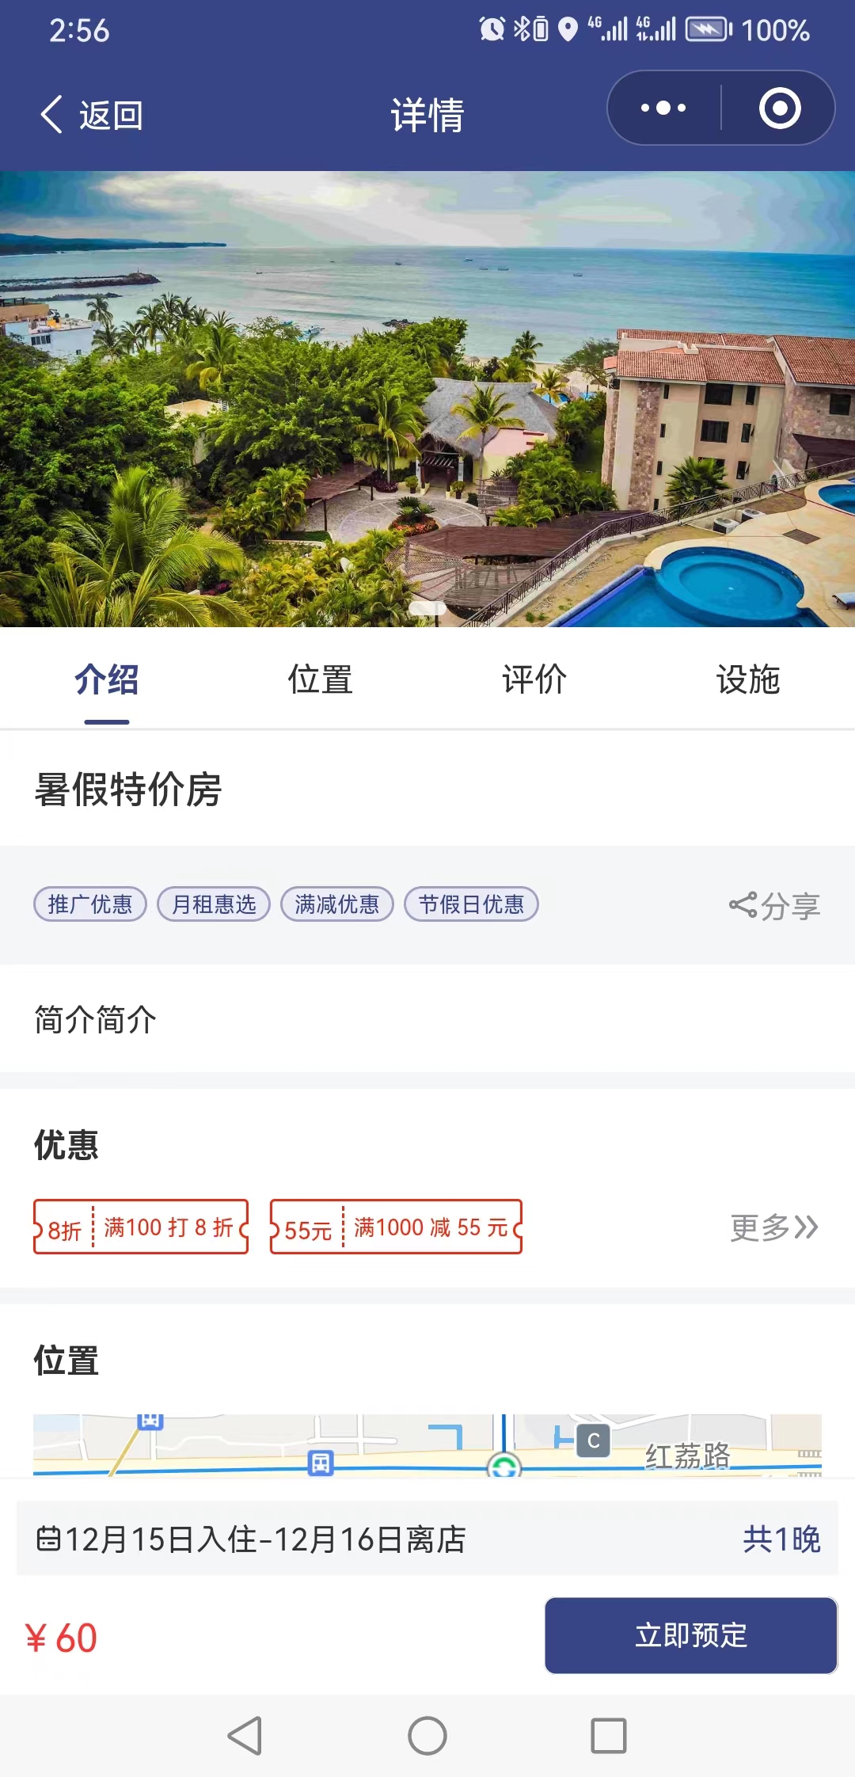Expand more coupons via 更多 chevrons
The width and height of the screenshot is (855, 1777).
click(x=774, y=1227)
